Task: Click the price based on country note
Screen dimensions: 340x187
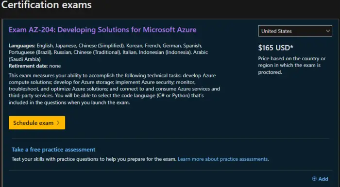Action: click(291, 65)
